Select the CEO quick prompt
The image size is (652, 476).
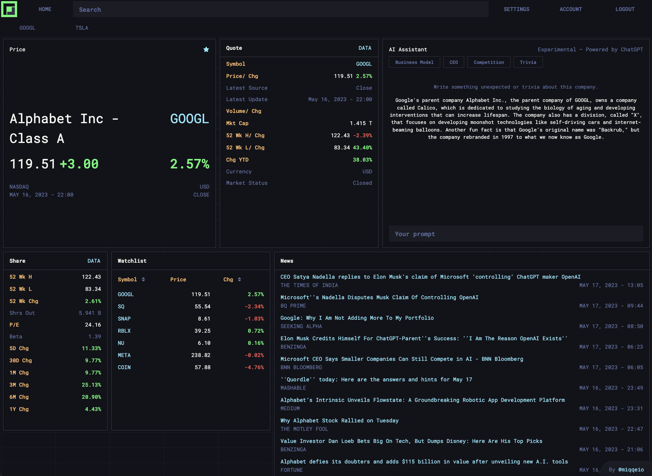[x=453, y=62]
